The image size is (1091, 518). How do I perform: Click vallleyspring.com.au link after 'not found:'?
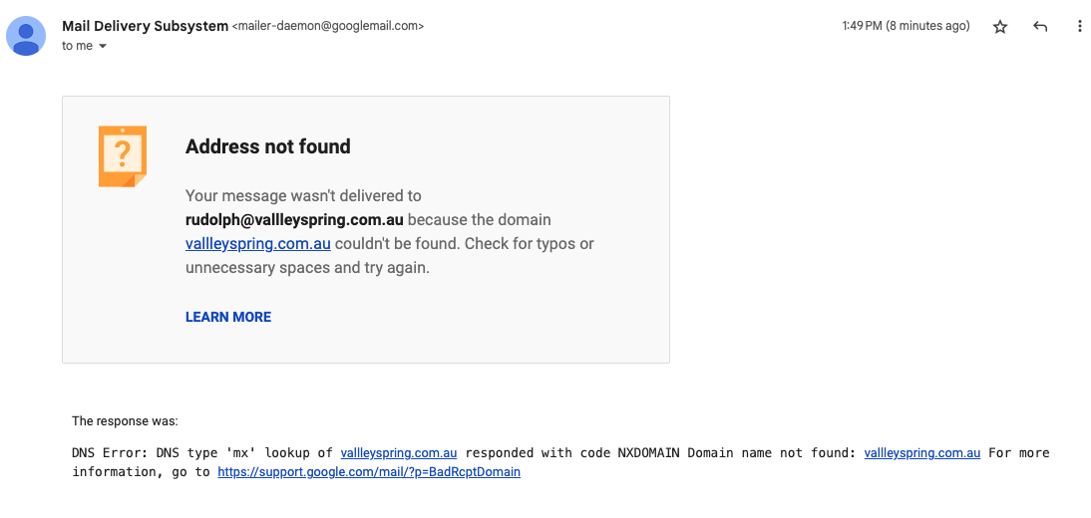[922, 453]
